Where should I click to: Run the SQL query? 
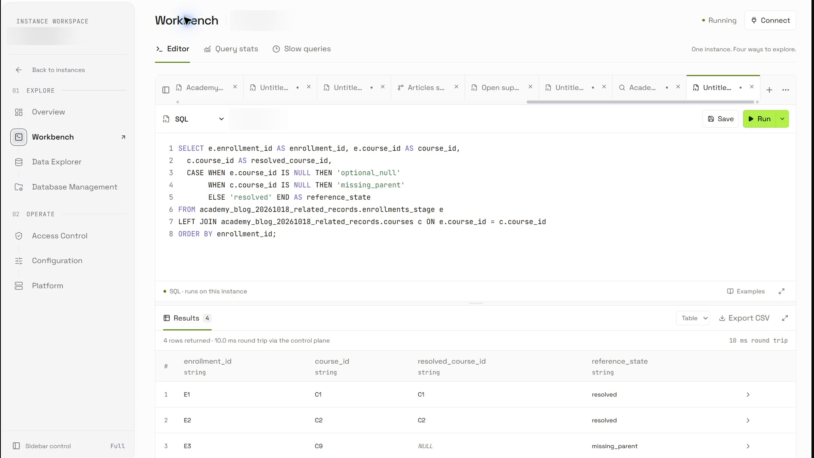click(x=759, y=119)
